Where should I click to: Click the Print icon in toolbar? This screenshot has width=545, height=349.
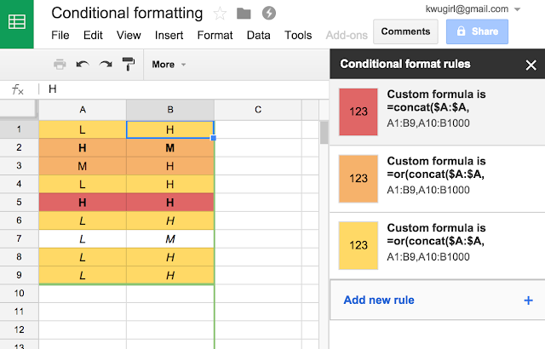[x=60, y=64]
